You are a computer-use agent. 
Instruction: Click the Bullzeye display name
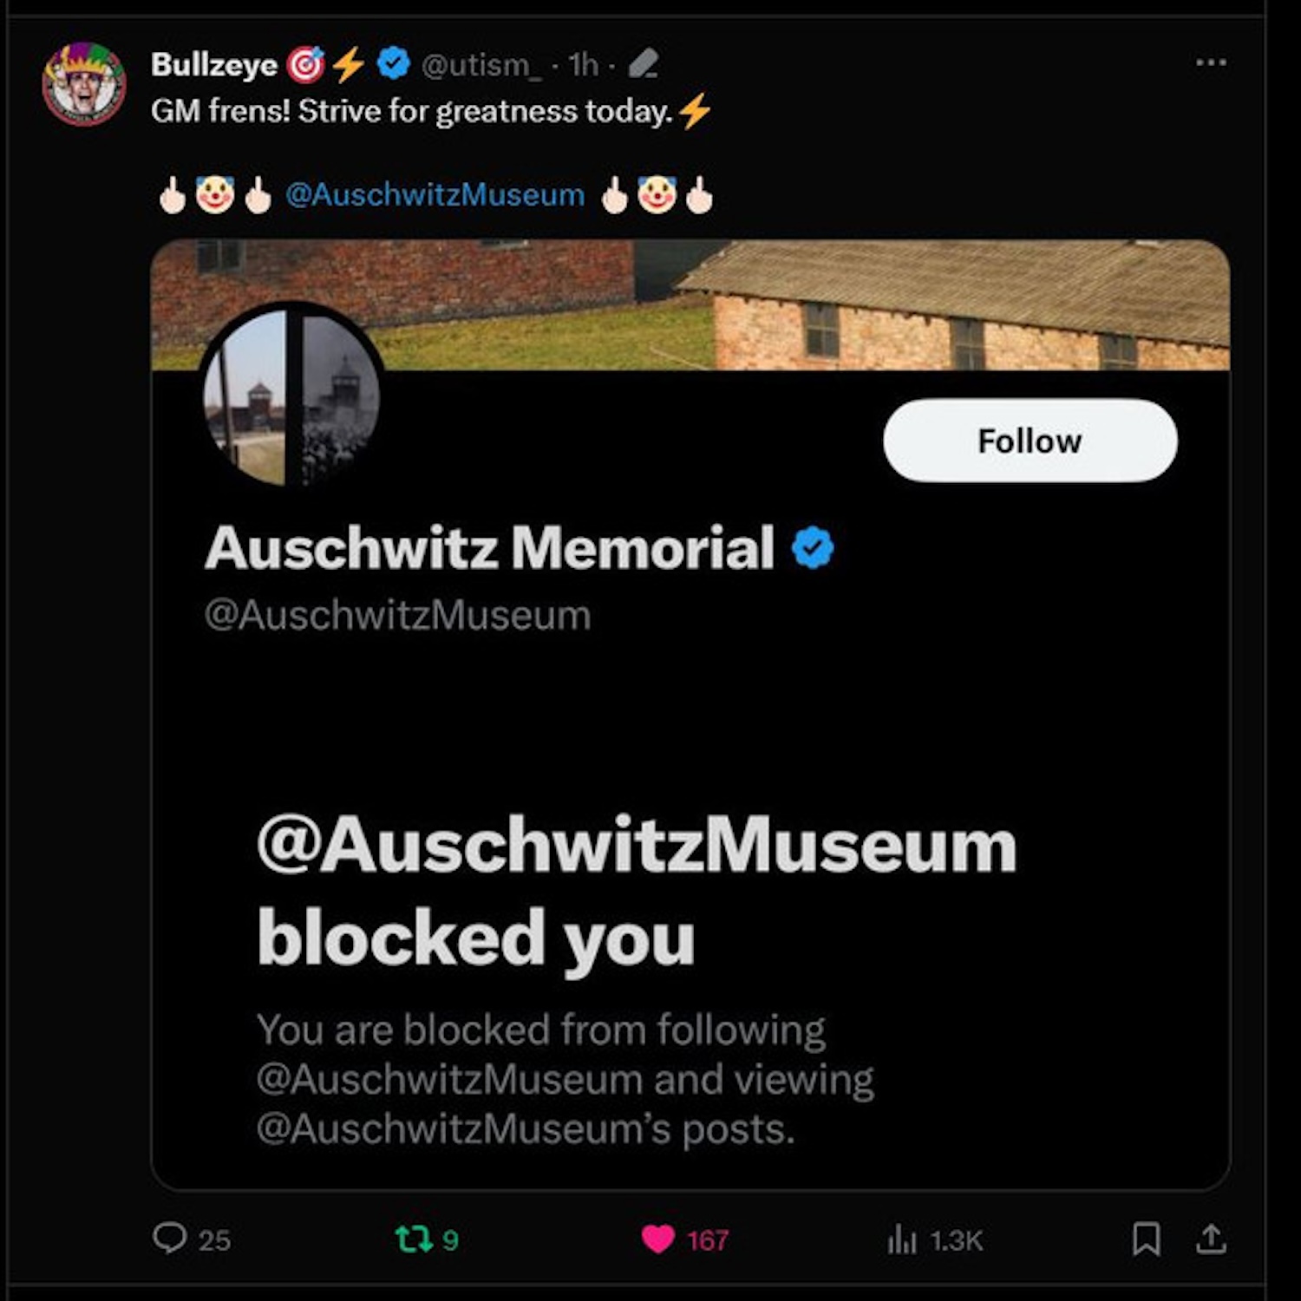click(213, 64)
